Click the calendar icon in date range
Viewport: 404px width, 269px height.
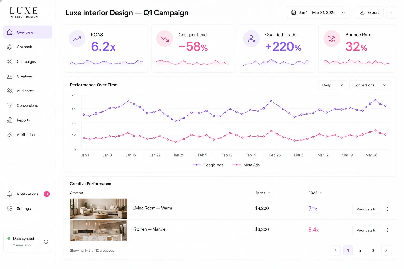(294, 13)
